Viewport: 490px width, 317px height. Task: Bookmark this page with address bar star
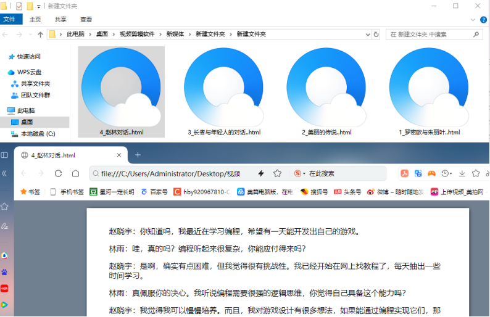[277, 173]
